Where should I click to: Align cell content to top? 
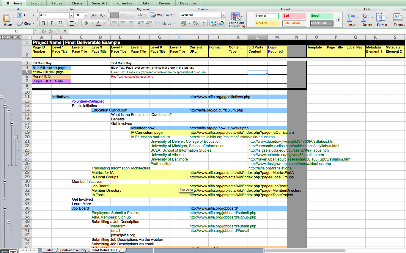114,15
